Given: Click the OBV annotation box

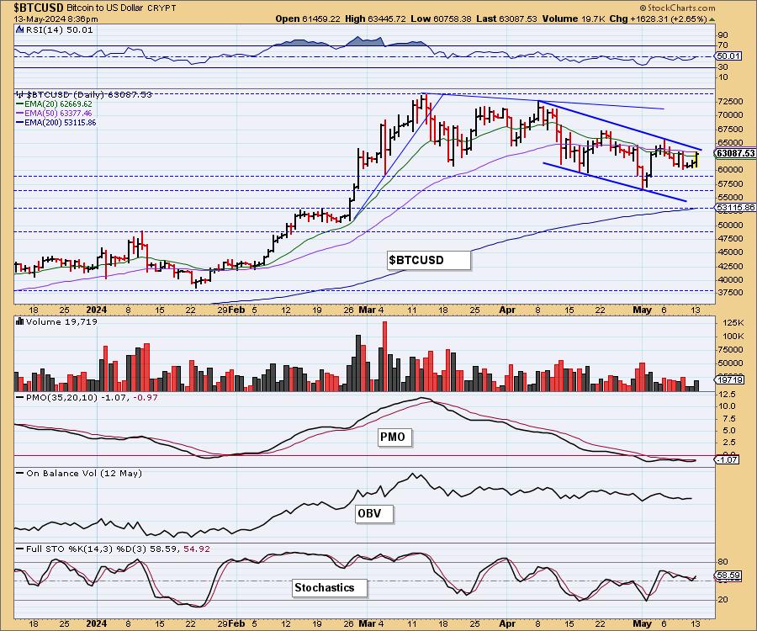Looking at the screenshot, I should [374, 513].
